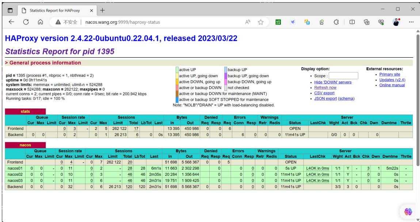
Task: Click the pid 1395 heading
Action: (60, 51)
